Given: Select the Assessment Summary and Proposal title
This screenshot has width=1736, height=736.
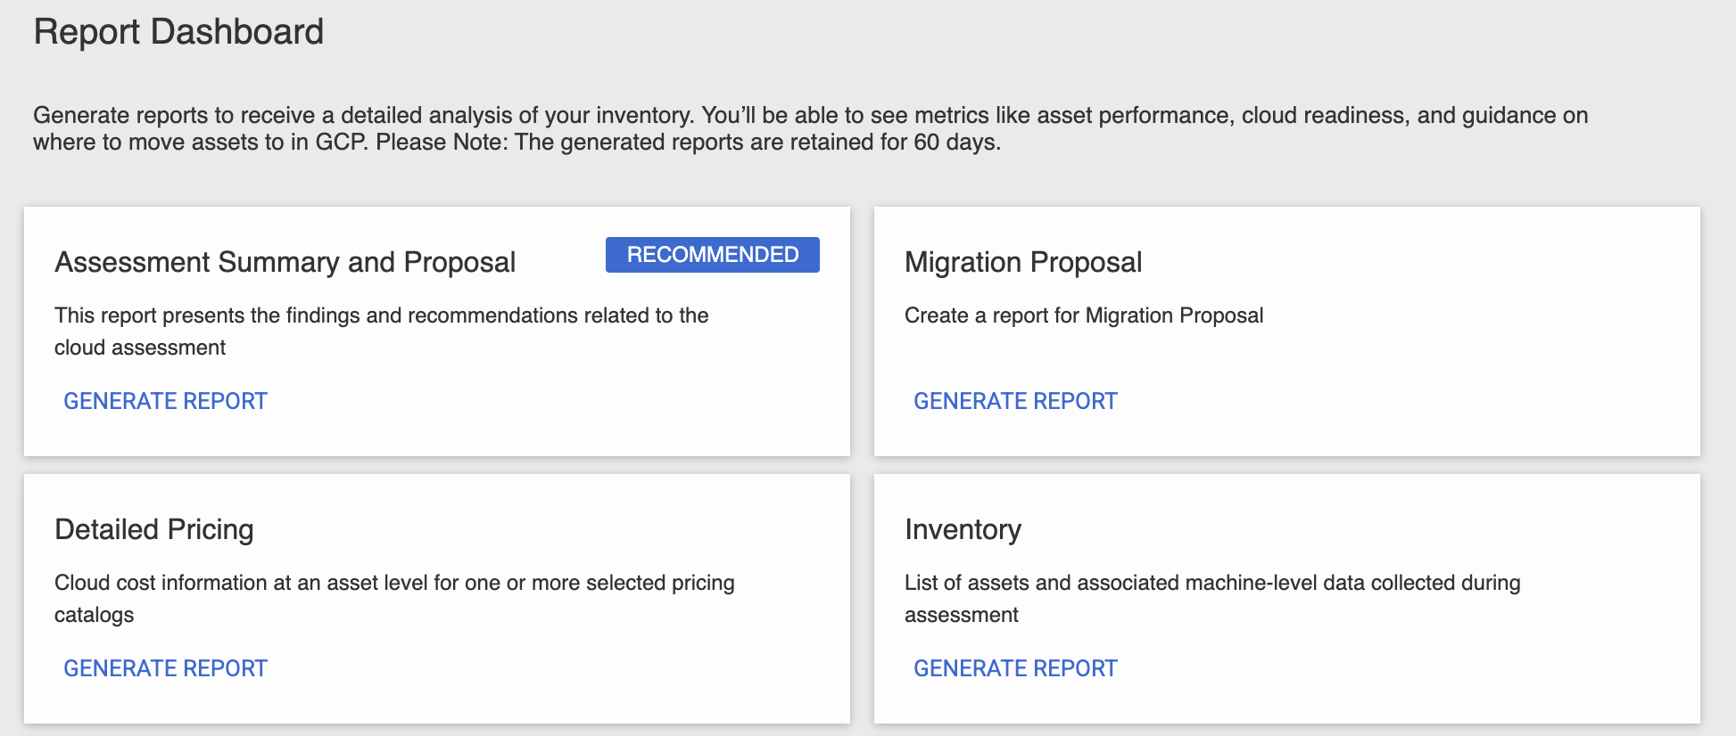Looking at the screenshot, I should tap(285, 262).
